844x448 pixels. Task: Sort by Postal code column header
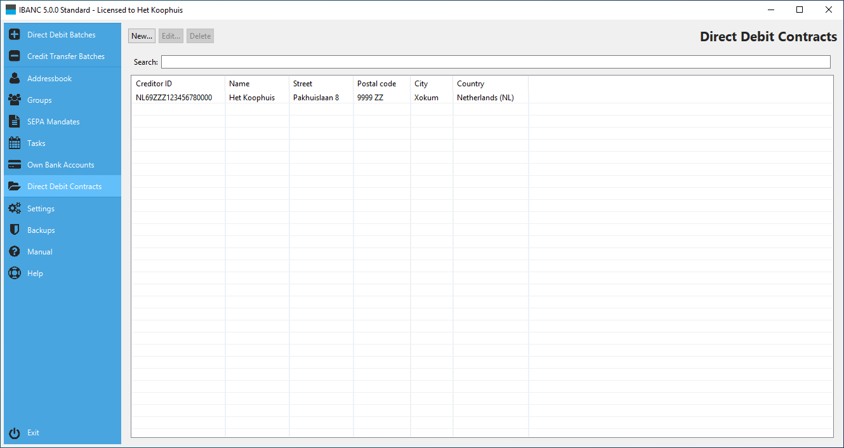coord(382,84)
